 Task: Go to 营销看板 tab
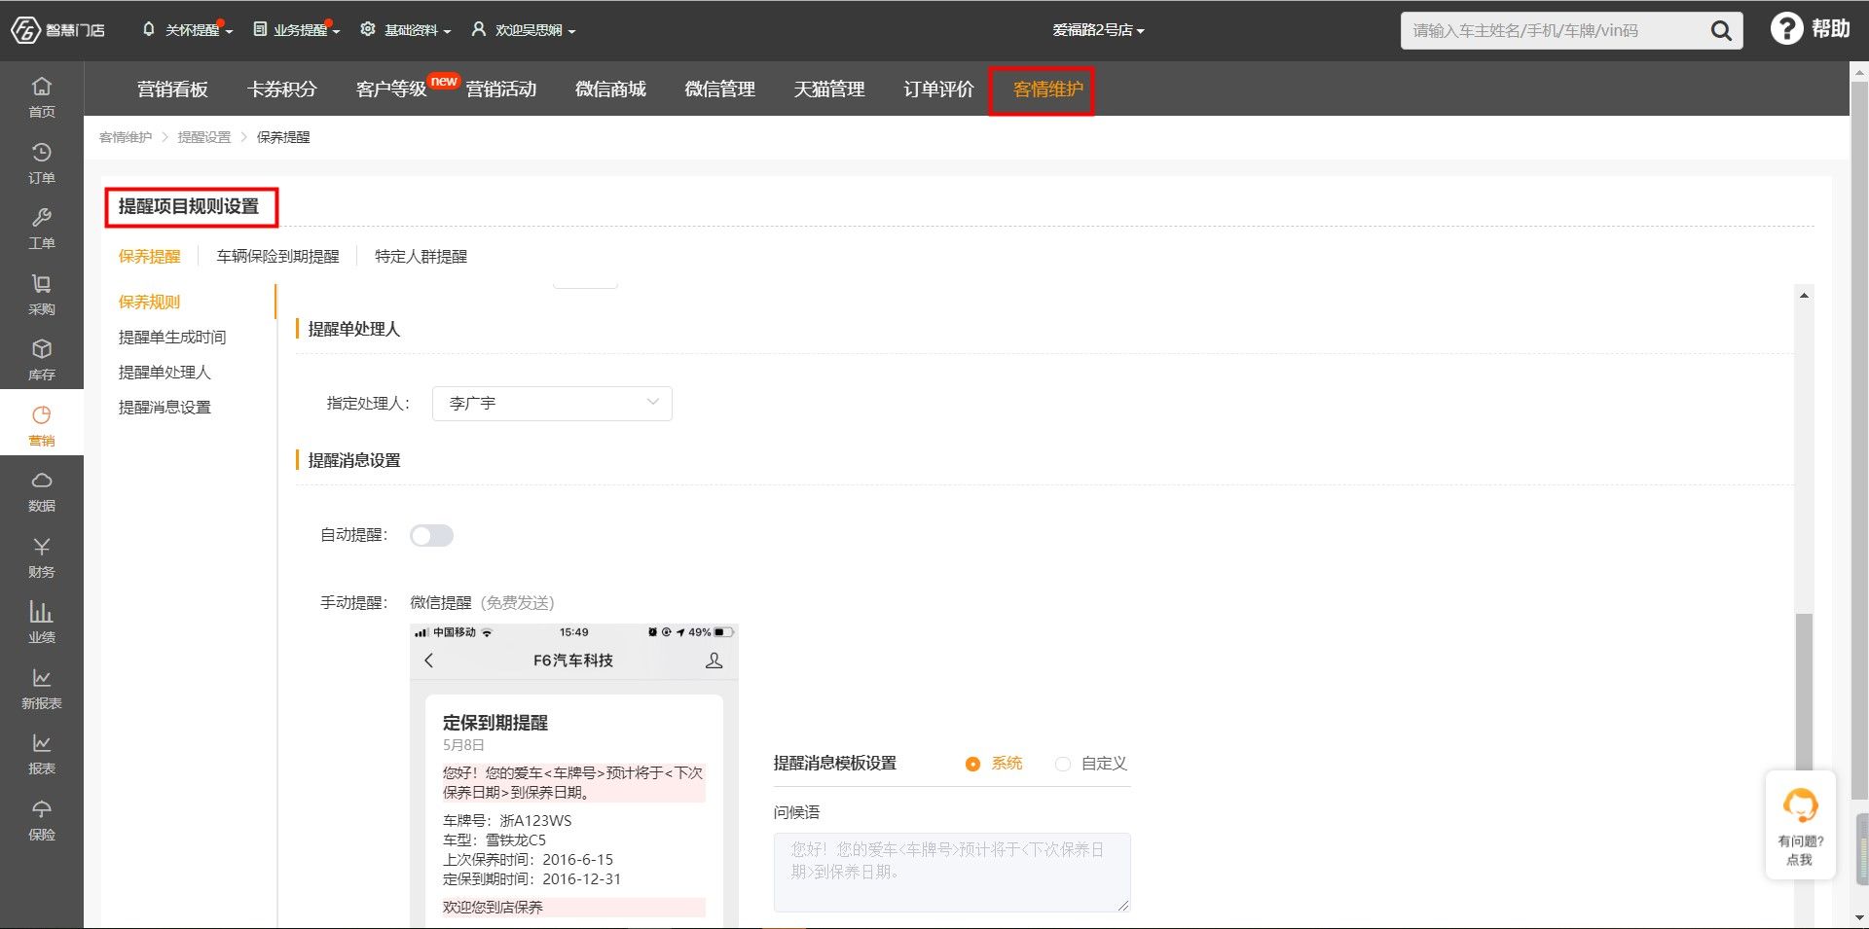(172, 89)
